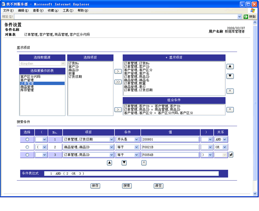Select radio button for condition row 3
Viewport: 259px width, 211px height.
coord(27,155)
